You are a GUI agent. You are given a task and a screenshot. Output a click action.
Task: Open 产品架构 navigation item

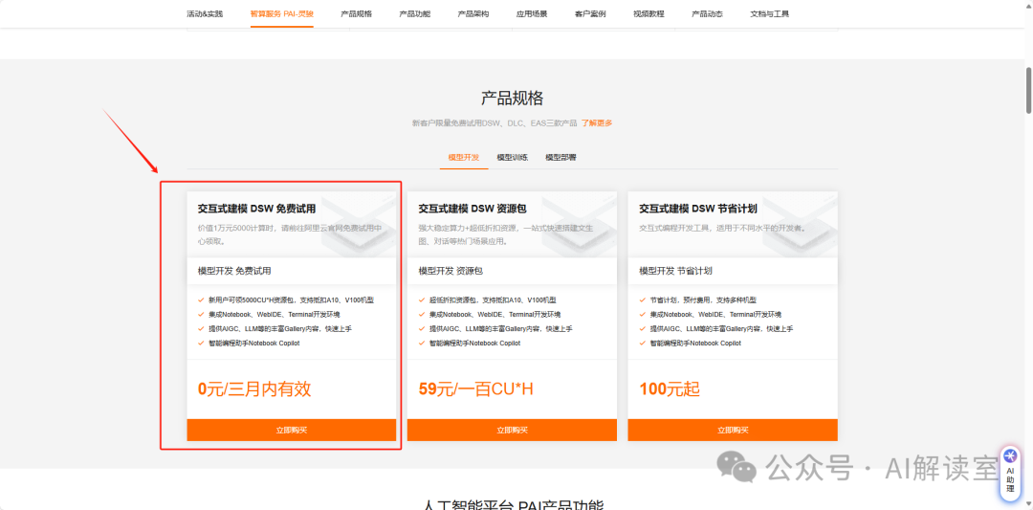pos(473,13)
